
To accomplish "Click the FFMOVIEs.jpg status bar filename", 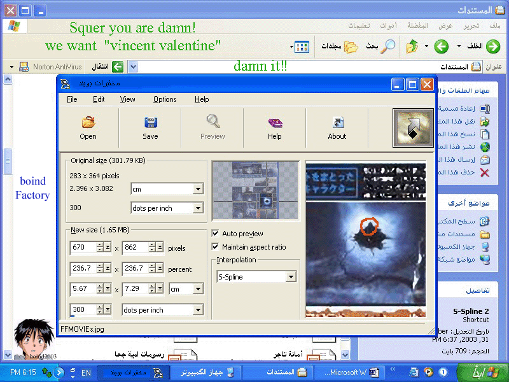I will [x=83, y=329].
